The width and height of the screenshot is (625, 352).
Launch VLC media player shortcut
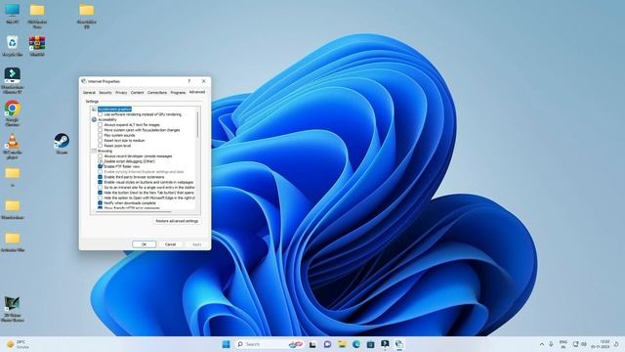click(x=13, y=146)
